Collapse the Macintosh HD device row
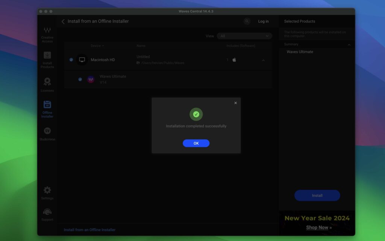Viewport: 385px width, 241px height. 263,60
